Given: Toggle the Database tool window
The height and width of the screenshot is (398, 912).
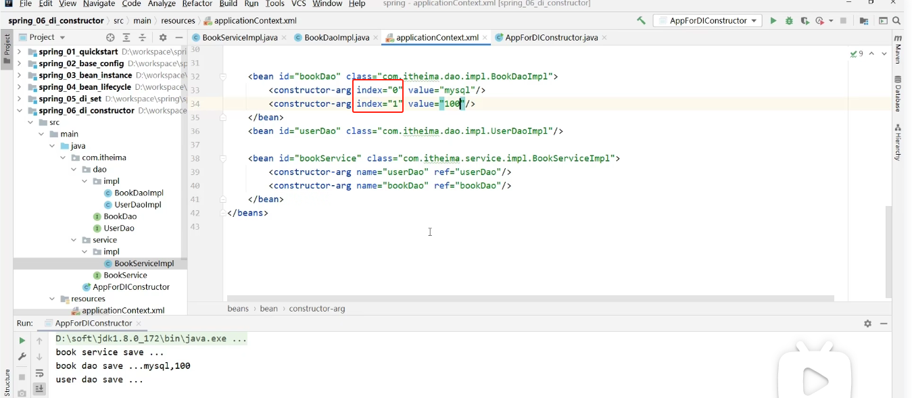Looking at the screenshot, I should coord(898,95).
